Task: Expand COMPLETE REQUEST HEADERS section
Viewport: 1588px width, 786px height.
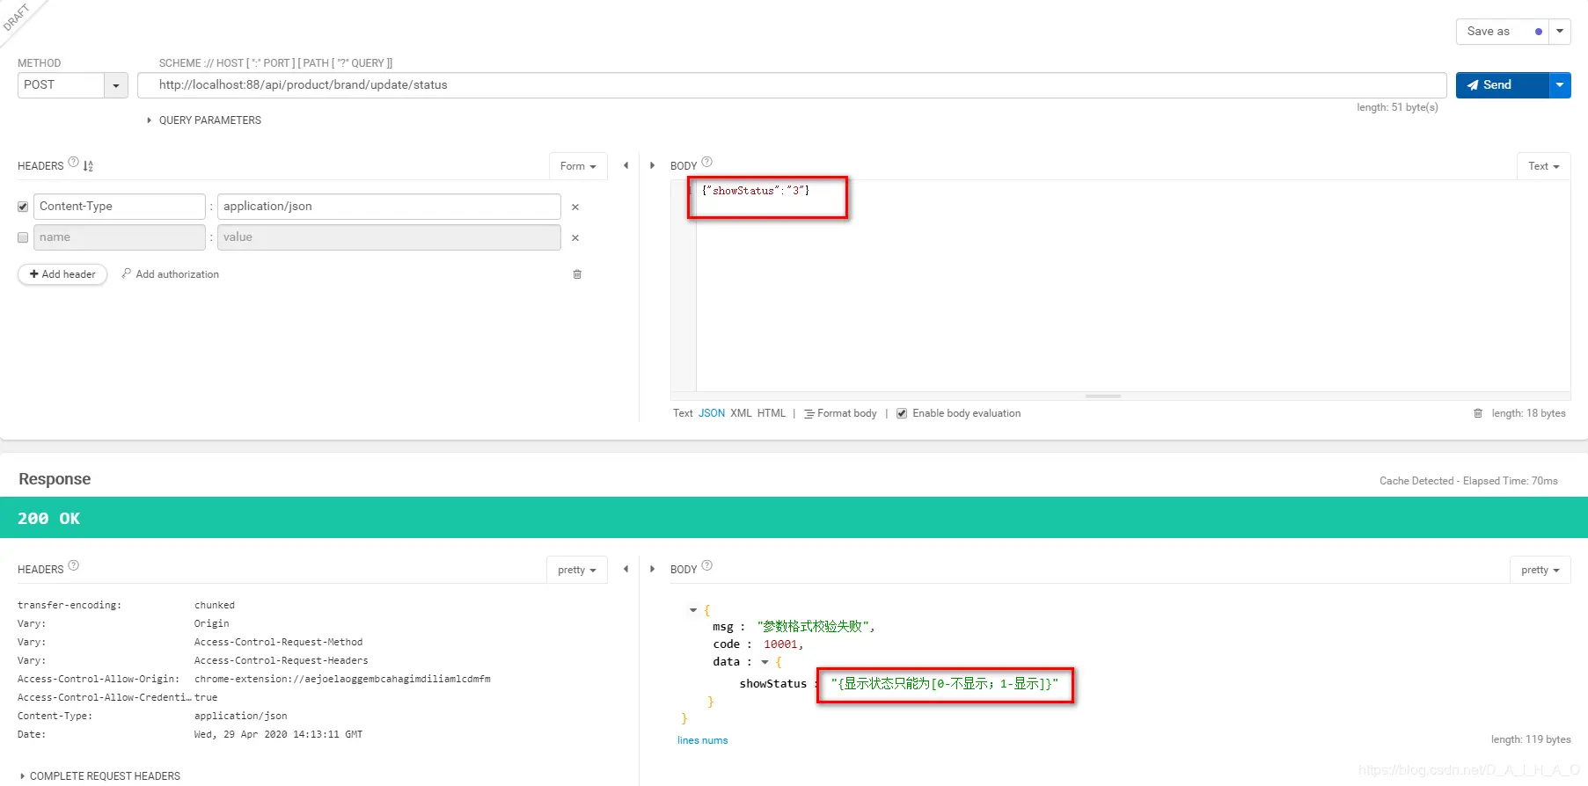Action: 100,776
